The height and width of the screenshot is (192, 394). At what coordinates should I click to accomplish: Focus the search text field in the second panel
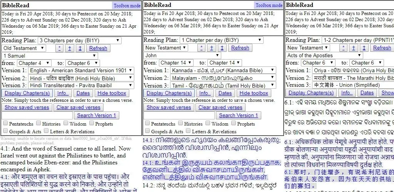(179, 115)
